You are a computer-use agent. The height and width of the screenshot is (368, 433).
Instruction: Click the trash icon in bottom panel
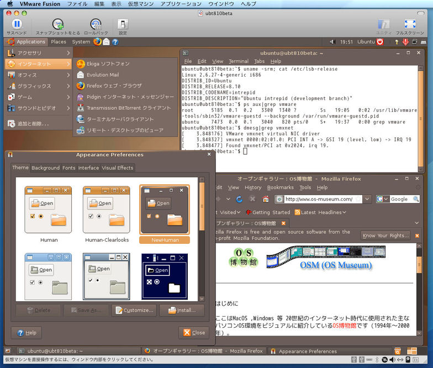pyautogui.click(x=398, y=351)
